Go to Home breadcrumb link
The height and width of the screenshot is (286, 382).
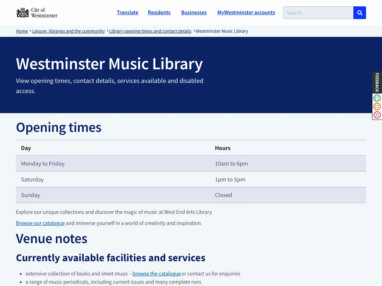click(x=22, y=31)
